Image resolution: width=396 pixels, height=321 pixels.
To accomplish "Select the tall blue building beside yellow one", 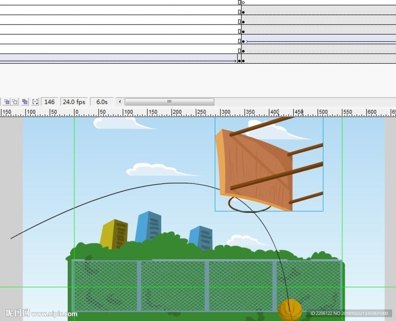I will [148, 226].
